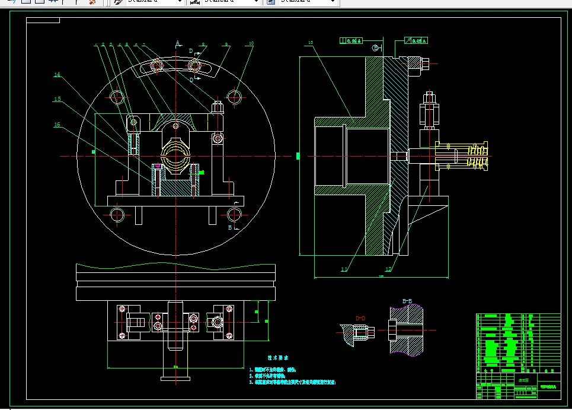Select the B cutting marker near bottom hole
The height and width of the screenshot is (410, 572).
(233, 227)
